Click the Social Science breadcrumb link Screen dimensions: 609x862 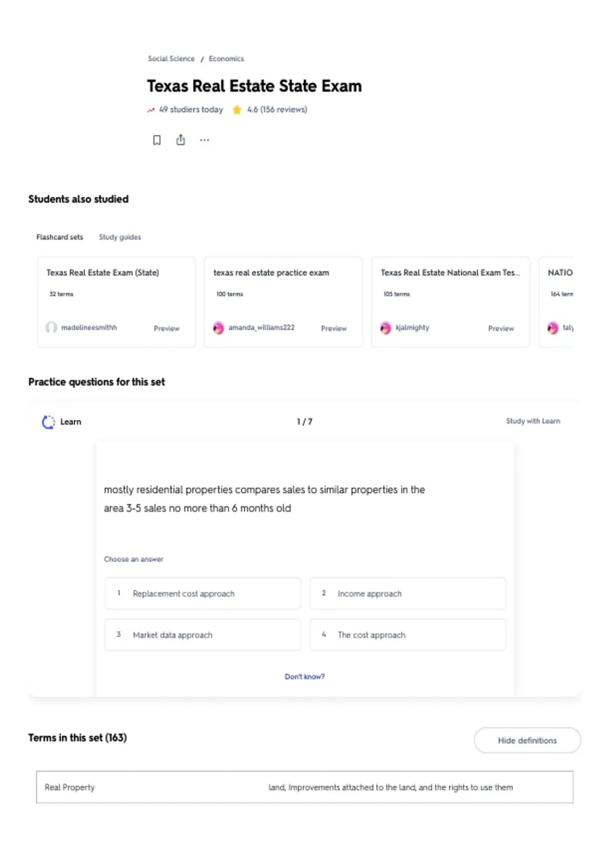pos(171,59)
